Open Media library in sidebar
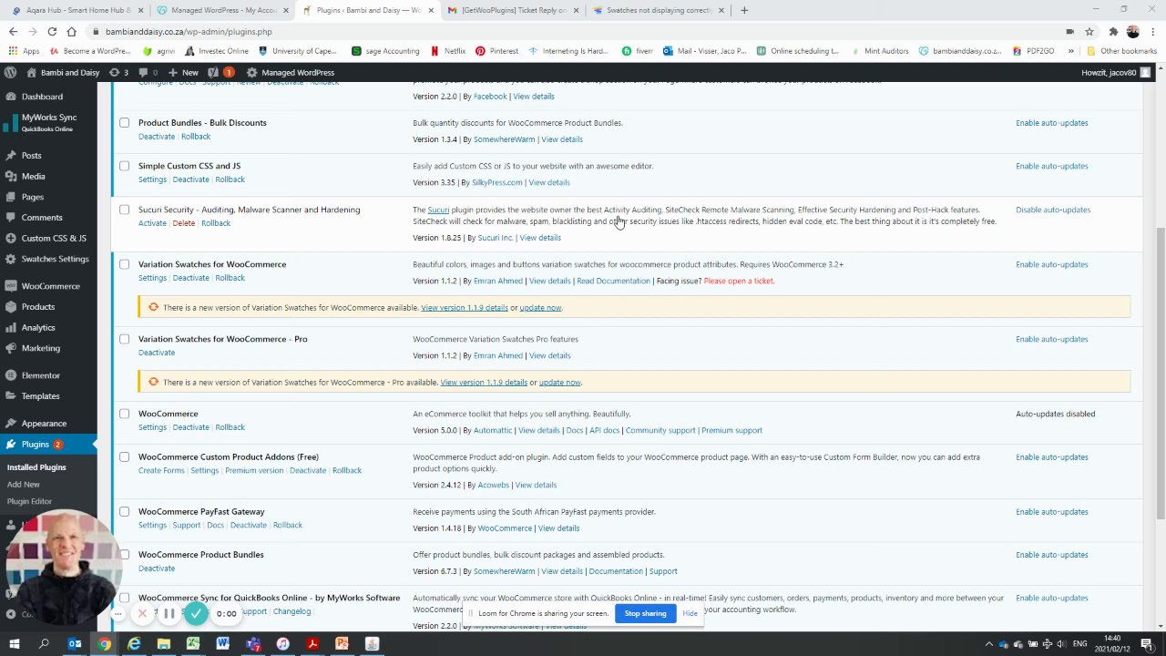Viewport: 1166px width, 656px height. (33, 177)
